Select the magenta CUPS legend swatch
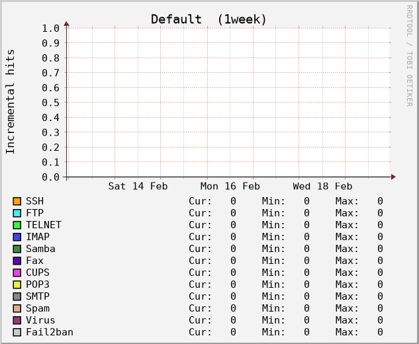Screen dimensions: 419x344 click(x=17, y=273)
